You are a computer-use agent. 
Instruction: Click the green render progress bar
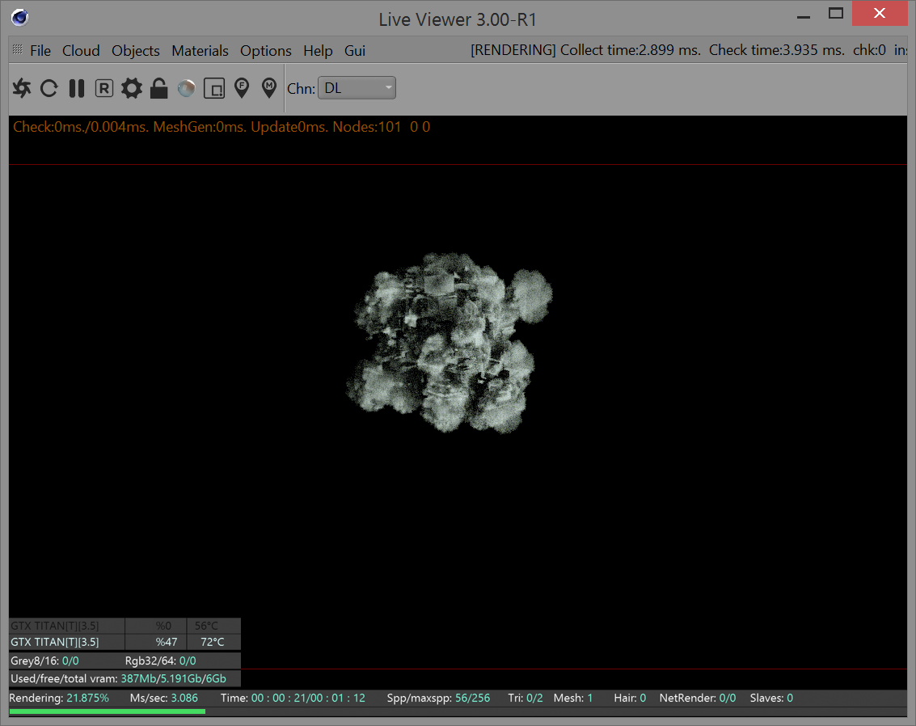click(x=108, y=711)
